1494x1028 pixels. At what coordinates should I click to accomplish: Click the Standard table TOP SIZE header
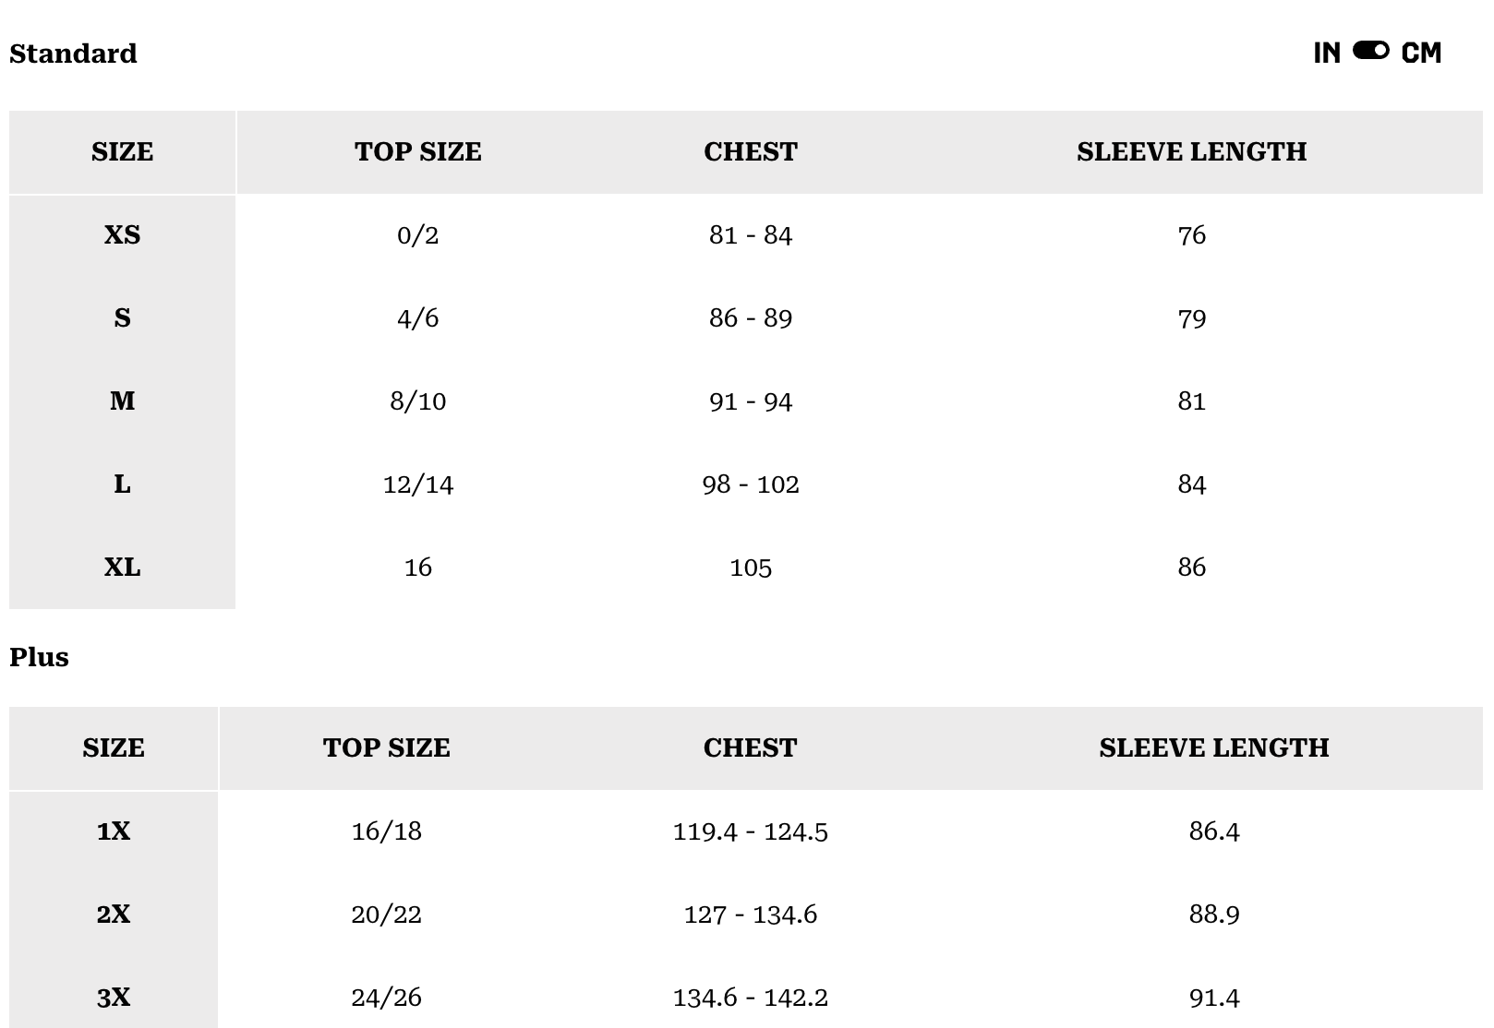click(417, 152)
